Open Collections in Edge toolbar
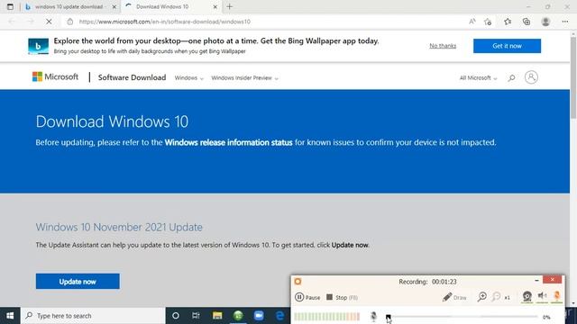The image size is (577, 324). tap(527, 22)
